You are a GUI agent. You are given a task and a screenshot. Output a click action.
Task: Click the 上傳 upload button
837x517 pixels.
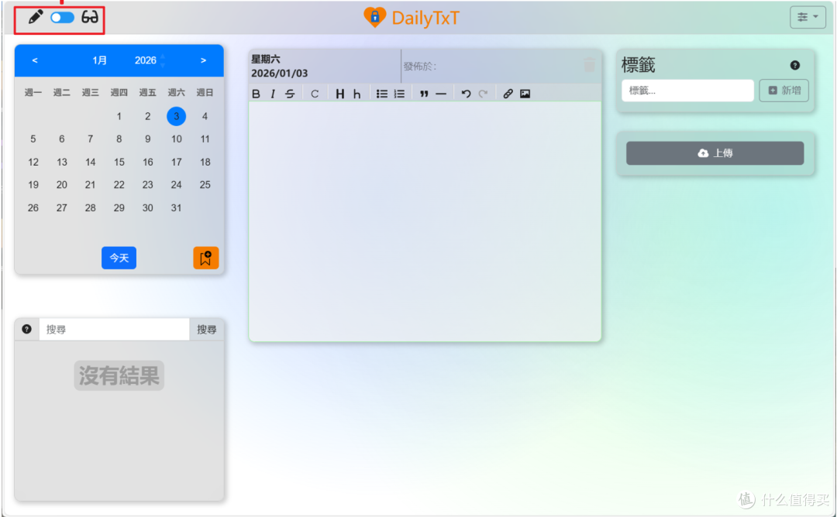(x=715, y=153)
